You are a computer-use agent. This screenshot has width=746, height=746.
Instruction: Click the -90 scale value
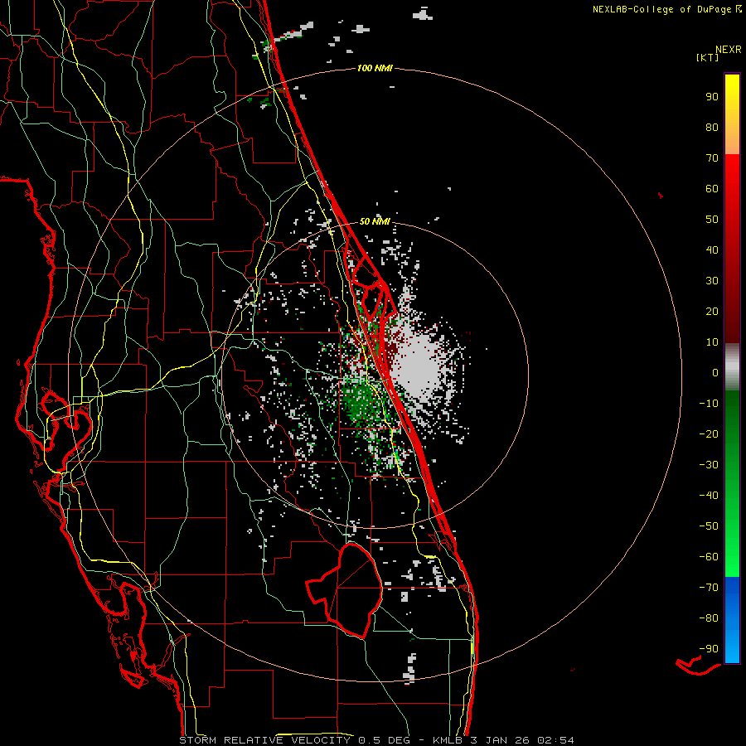[709, 649]
